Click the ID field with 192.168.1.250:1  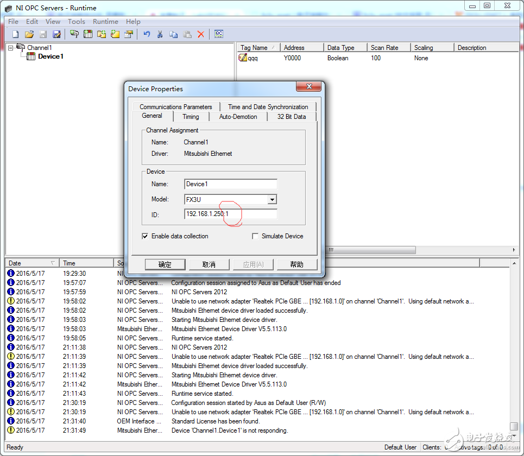pyautogui.click(x=231, y=214)
